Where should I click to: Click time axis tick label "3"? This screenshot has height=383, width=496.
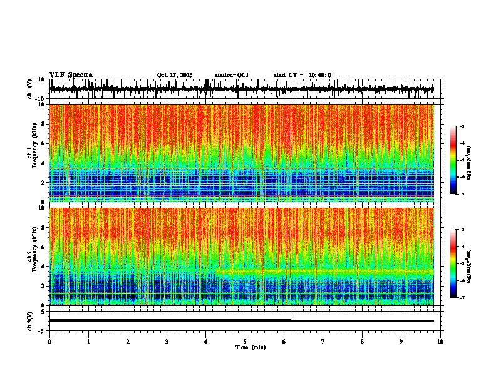(167, 342)
